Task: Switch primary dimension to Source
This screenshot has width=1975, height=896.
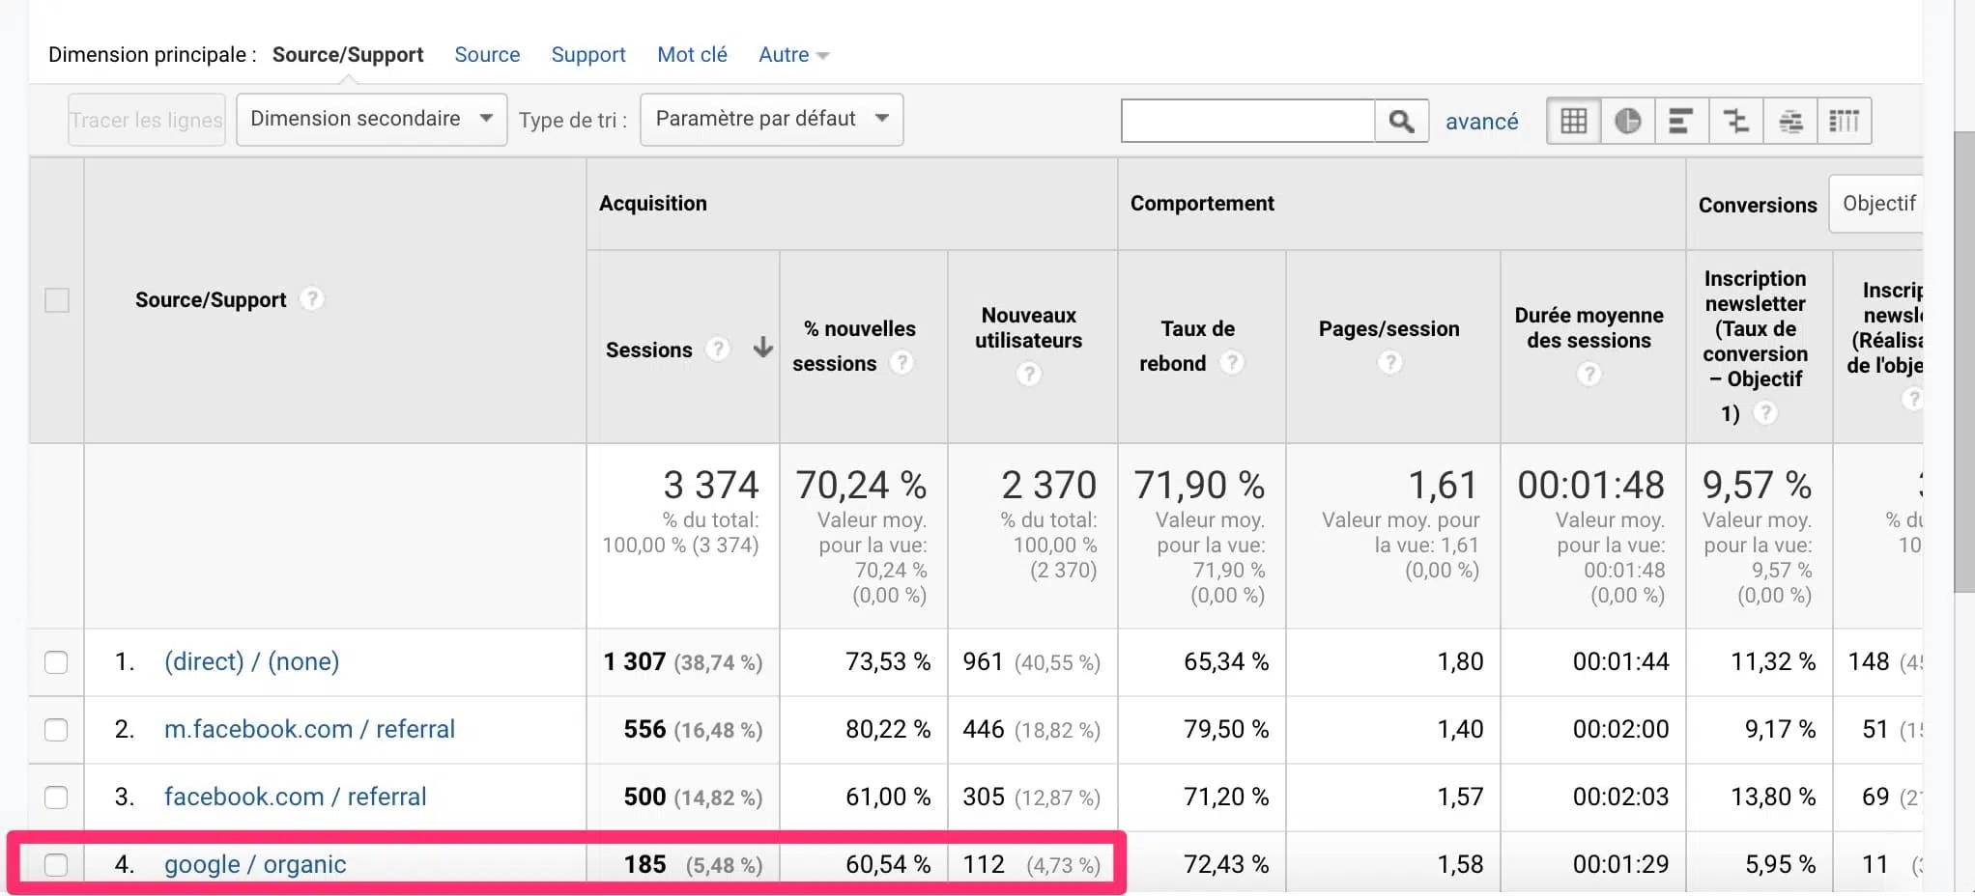Action: tap(487, 55)
